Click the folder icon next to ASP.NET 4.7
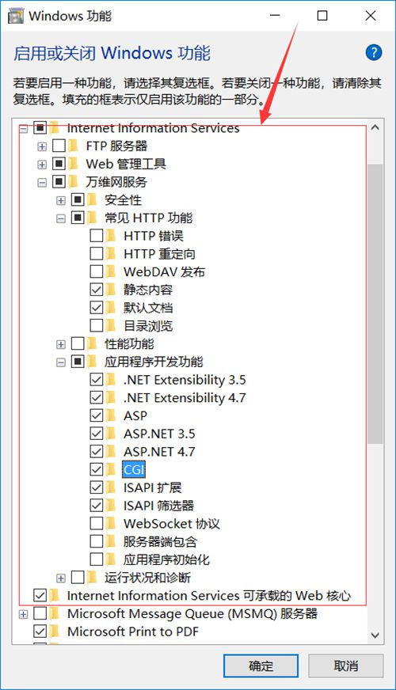 coord(111,452)
